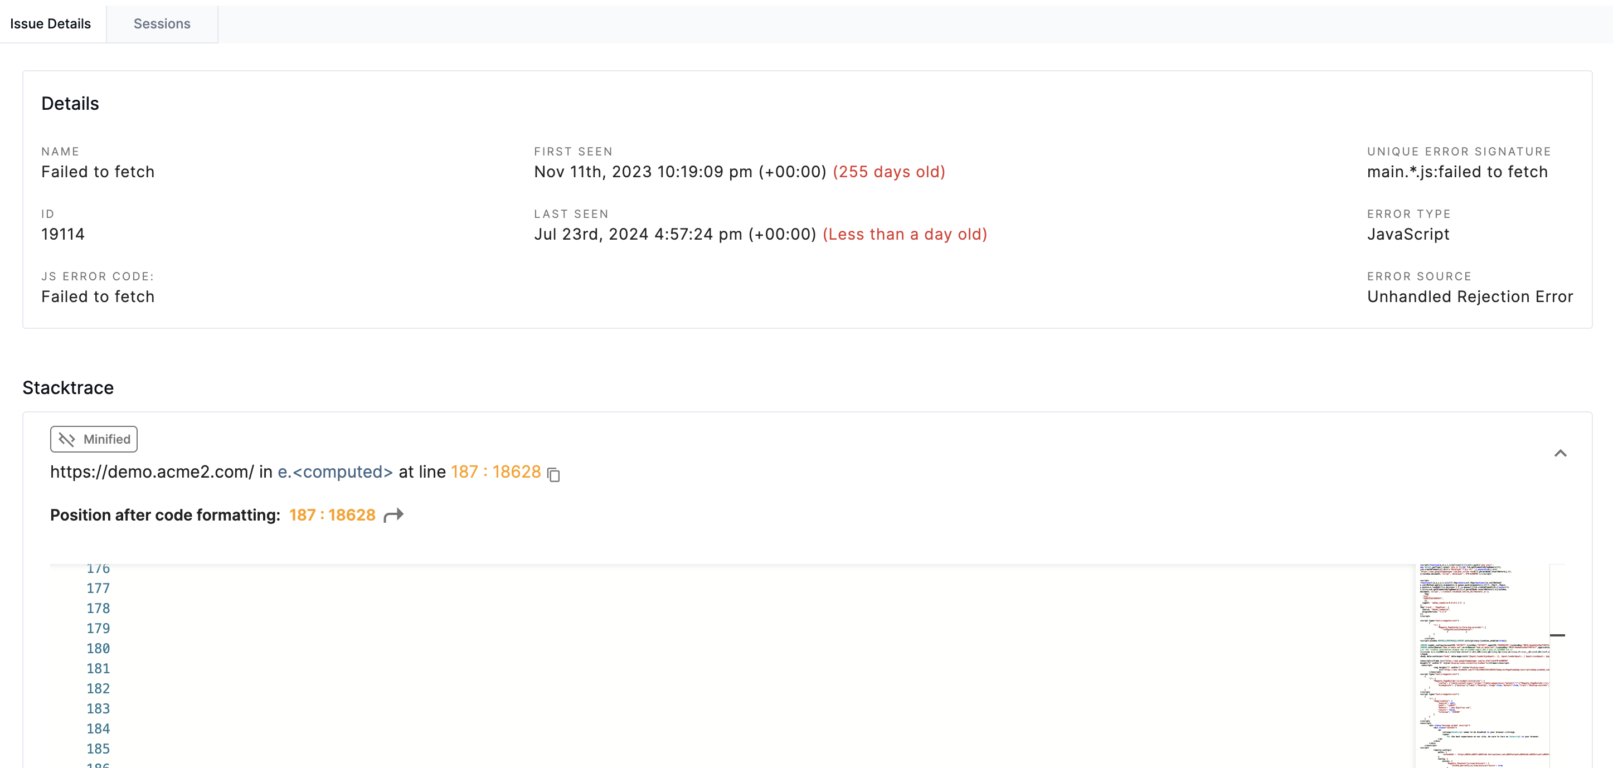Screen dimensions: 1613x768
Task: Click the First Seen timestamp value
Action: pyautogui.click(x=679, y=172)
